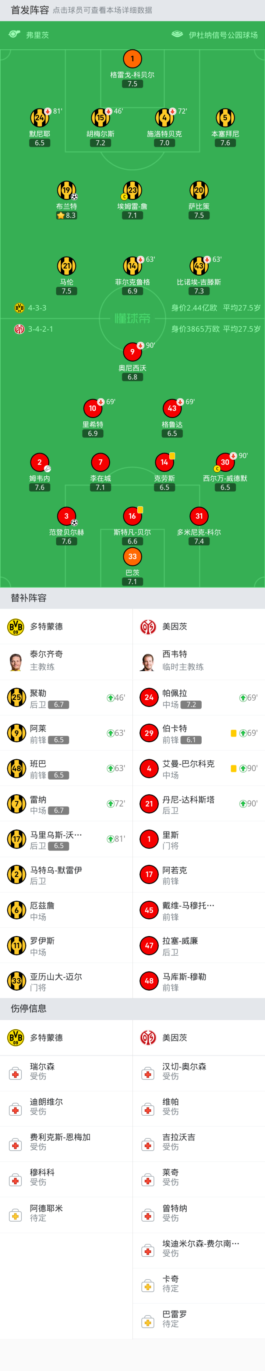Open the 马里乌斯-沃… substitute row
265x1371 pixels.
click(66, 839)
